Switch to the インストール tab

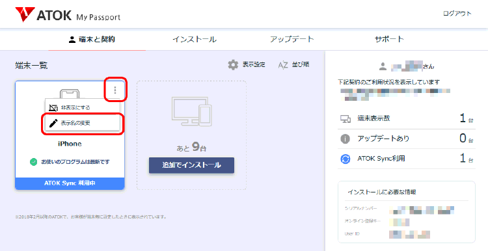tap(195, 40)
